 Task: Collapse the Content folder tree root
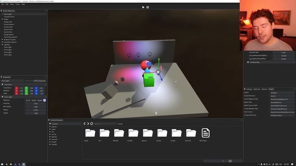point(50,124)
